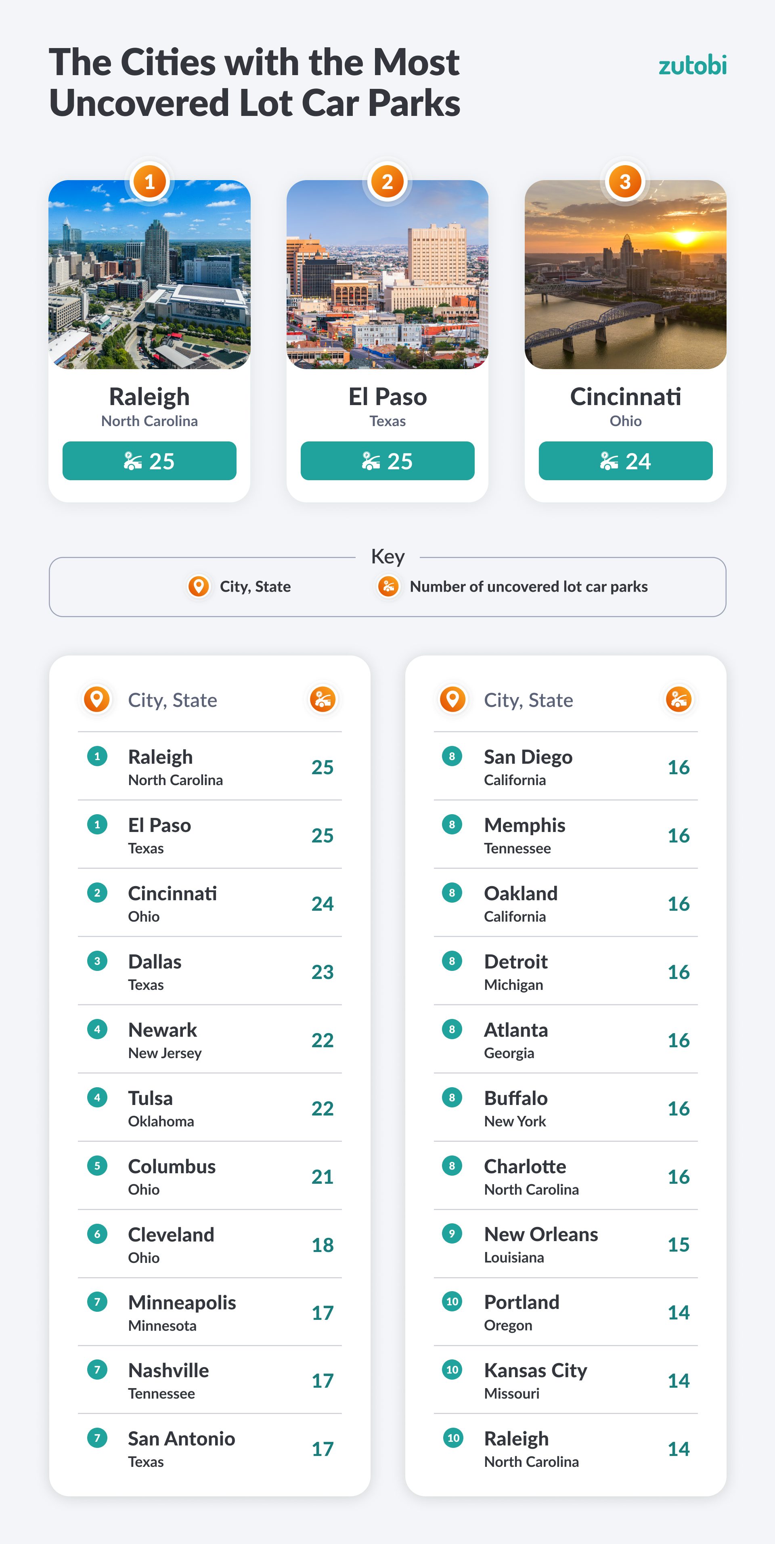Click the Cincinnati 24 car parks button
775x1544 pixels.
[x=625, y=461]
